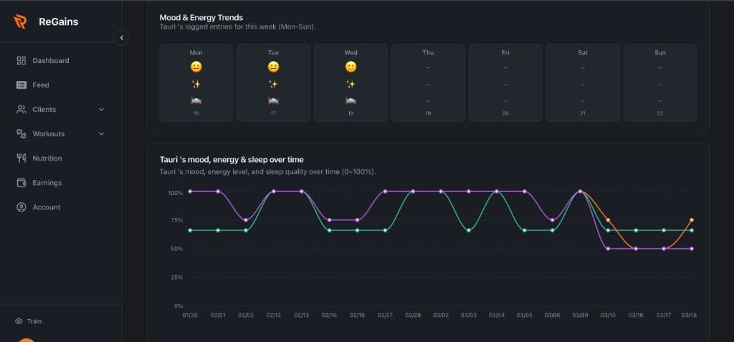Expand the Clients submenu chevron

tap(101, 110)
